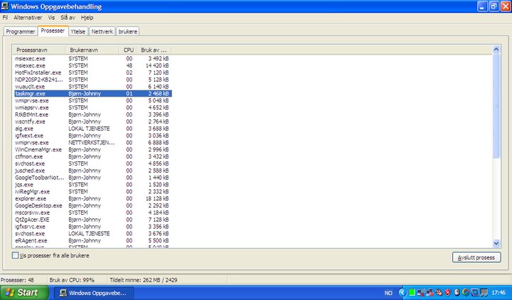
Task: Open the Vis menu
Action: click(x=51, y=18)
